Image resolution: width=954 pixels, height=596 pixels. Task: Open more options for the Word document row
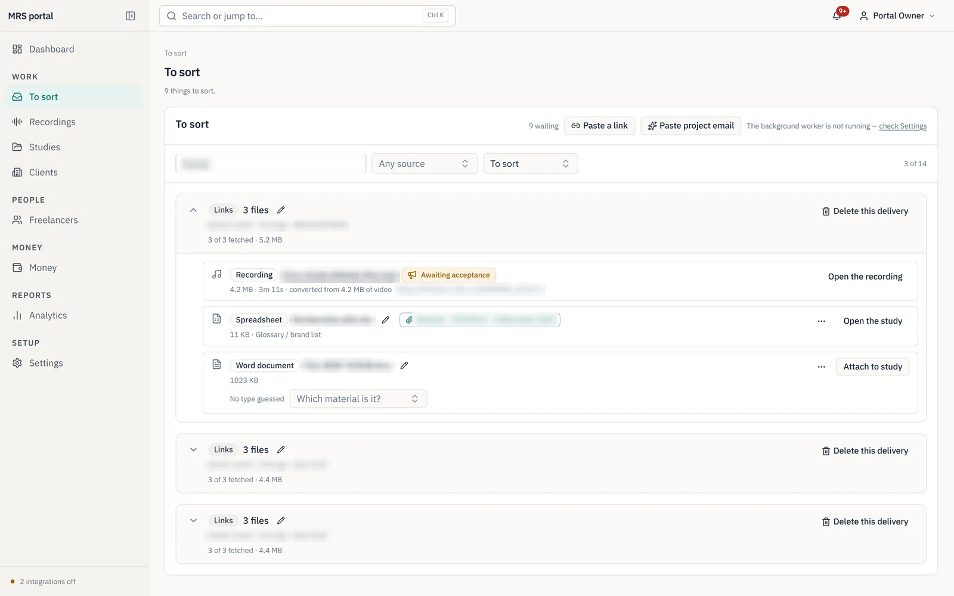tap(822, 367)
